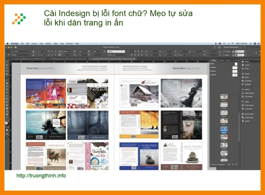Image resolution: width=265 pixels, height=195 pixels.
Task: Open the Object Styles panel
Action: (248, 93)
